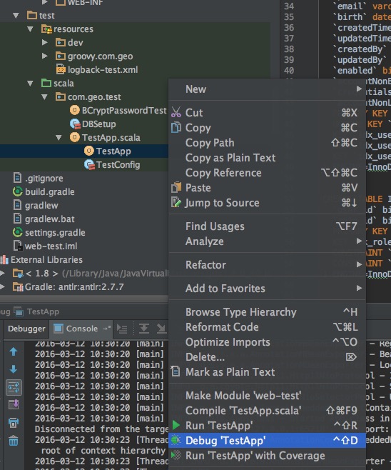Select gradlew file in tree
Viewport: 391px width, 470px height.
pos(41,205)
